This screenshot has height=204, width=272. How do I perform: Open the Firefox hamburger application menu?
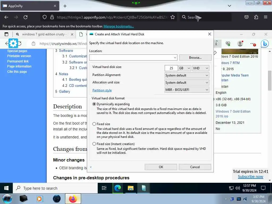click(266, 17)
